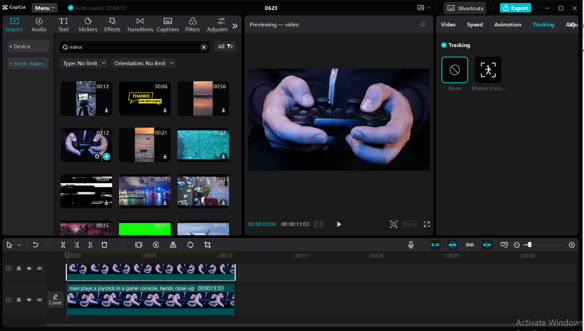Switch to the Speed tab
Screen dimensions: 584x331
click(x=474, y=25)
